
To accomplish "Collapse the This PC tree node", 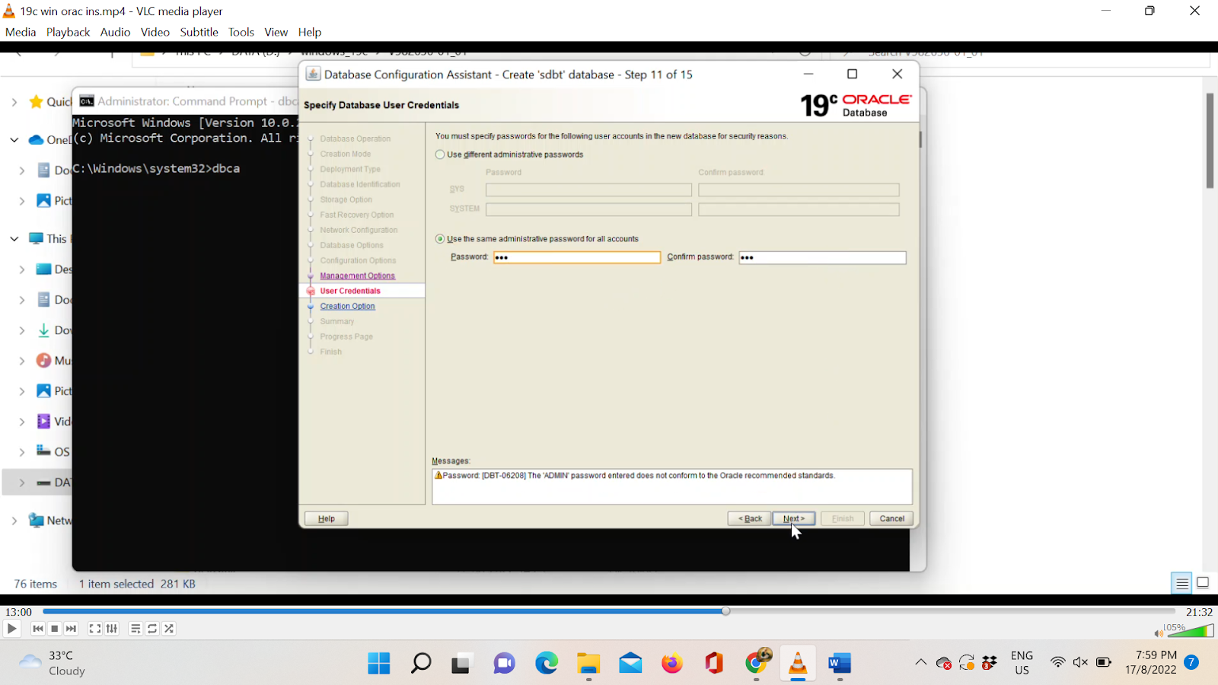I will point(14,238).
